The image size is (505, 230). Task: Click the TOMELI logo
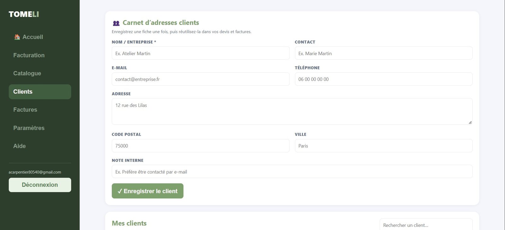(24, 14)
